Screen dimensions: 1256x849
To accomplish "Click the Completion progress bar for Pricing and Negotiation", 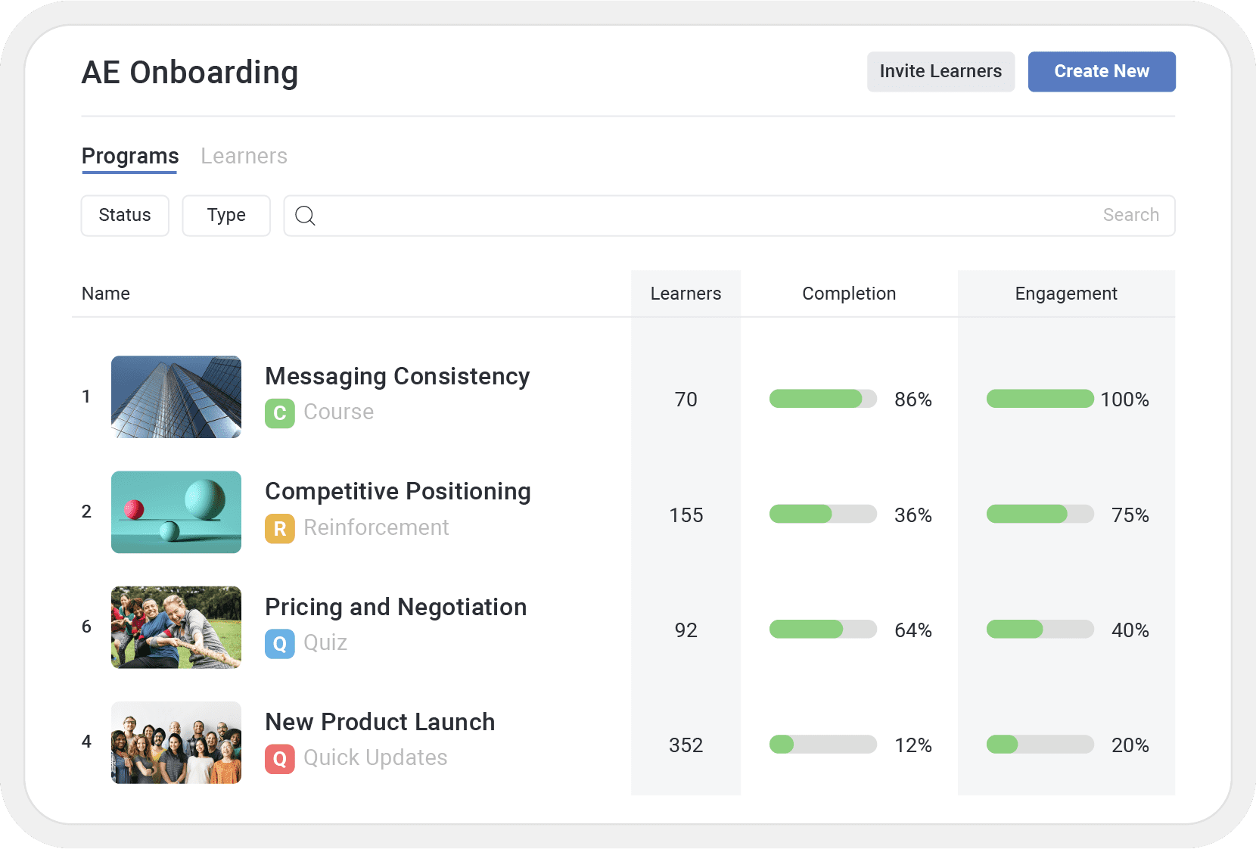I will 822,629.
